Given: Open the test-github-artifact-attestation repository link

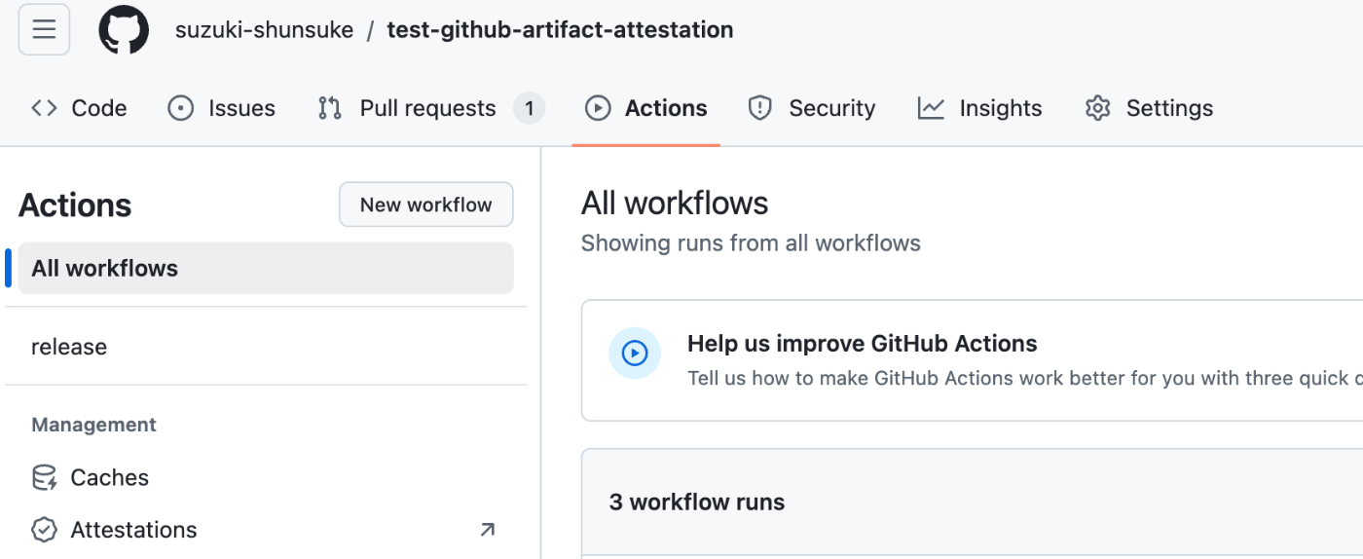Looking at the screenshot, I should point(560,30).
